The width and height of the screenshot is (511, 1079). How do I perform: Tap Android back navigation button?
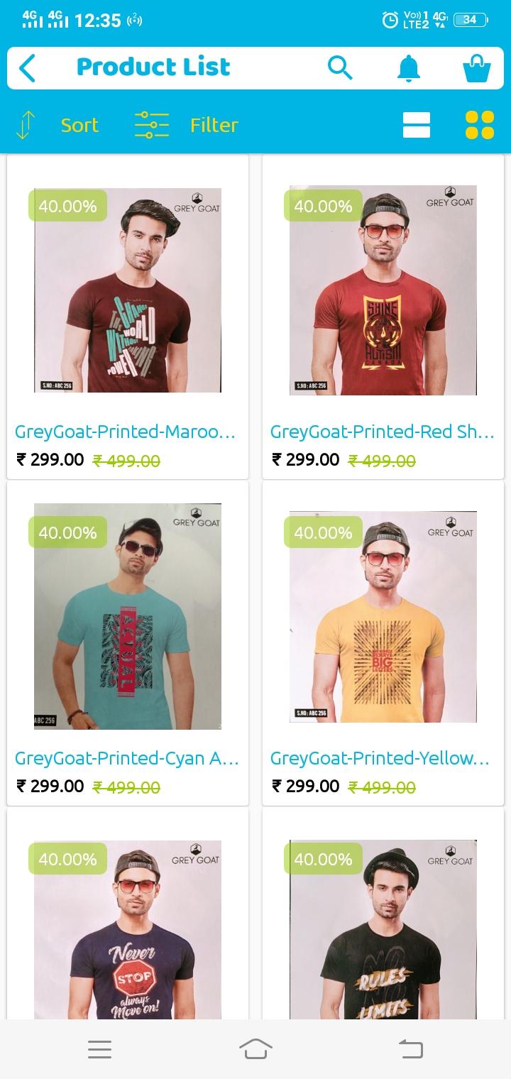(x=411, y=1048)
